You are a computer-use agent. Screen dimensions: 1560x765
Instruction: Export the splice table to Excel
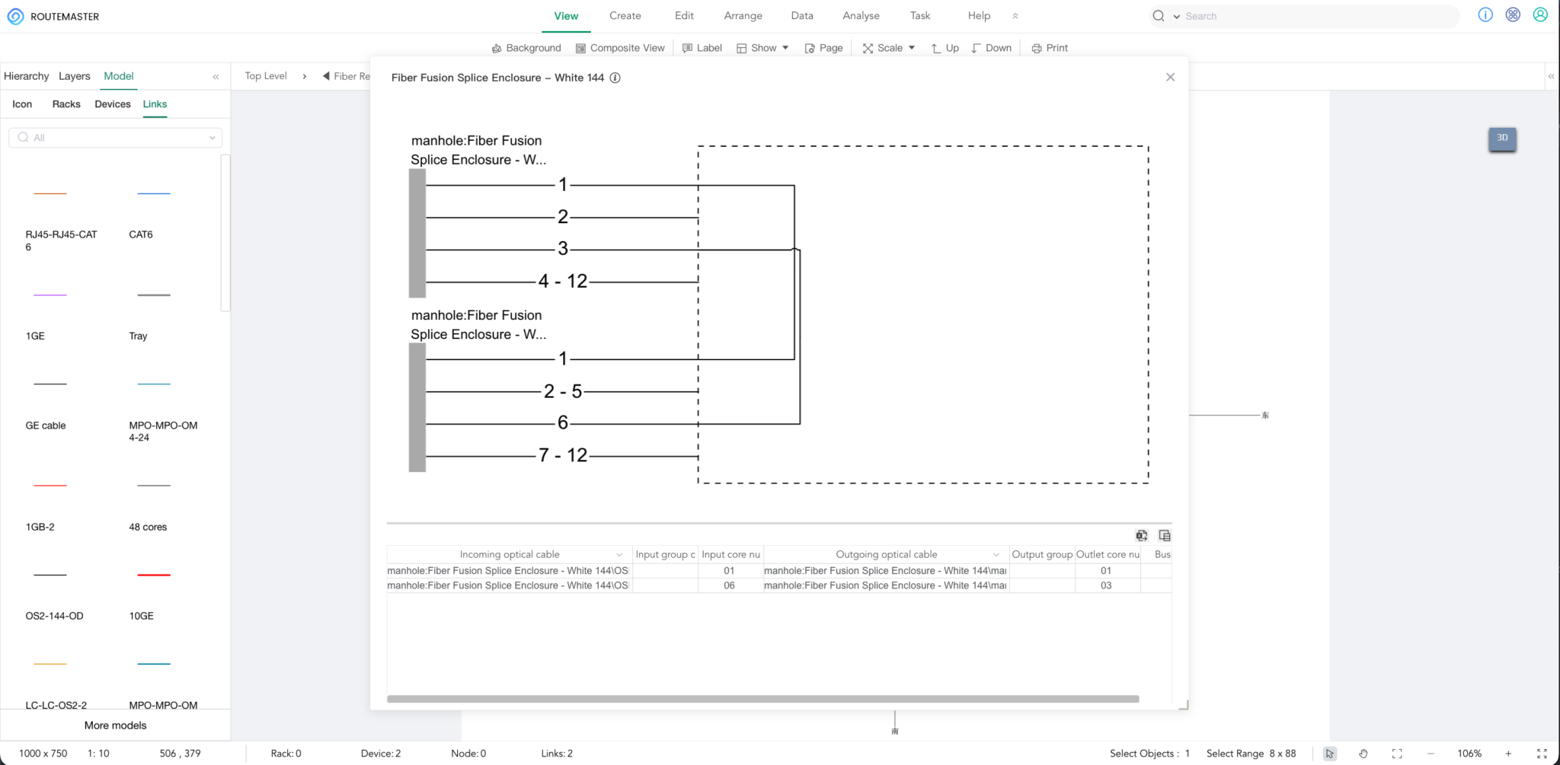[x=1141, y=535]
